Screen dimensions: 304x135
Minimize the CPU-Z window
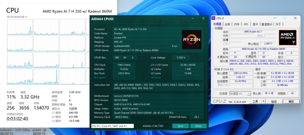[x=275, y=18]
